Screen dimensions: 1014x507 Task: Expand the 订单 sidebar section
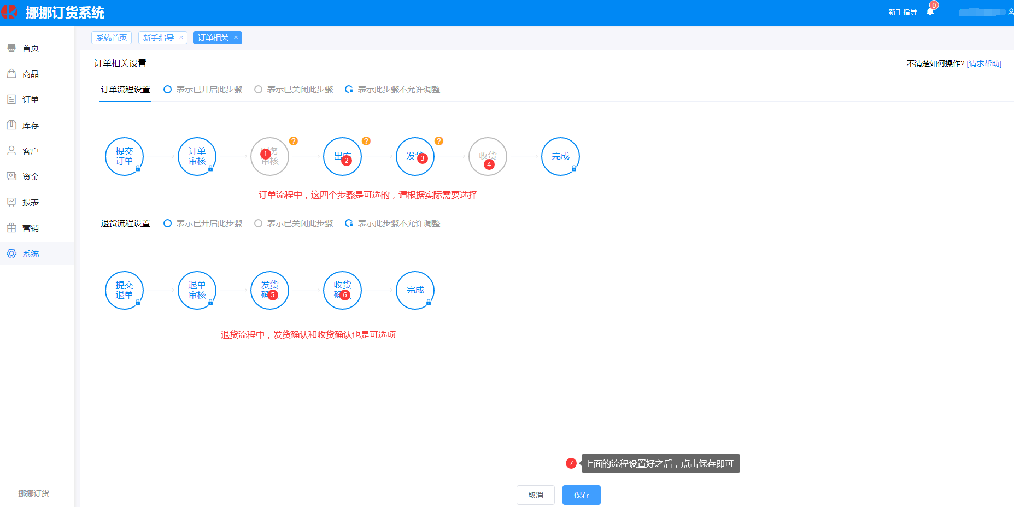click(x=31, y=99)
